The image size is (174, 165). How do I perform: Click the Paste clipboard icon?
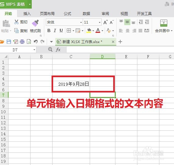point(6,23)
